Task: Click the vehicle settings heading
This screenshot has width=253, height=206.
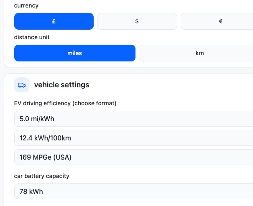Action: tap(62, 85)
